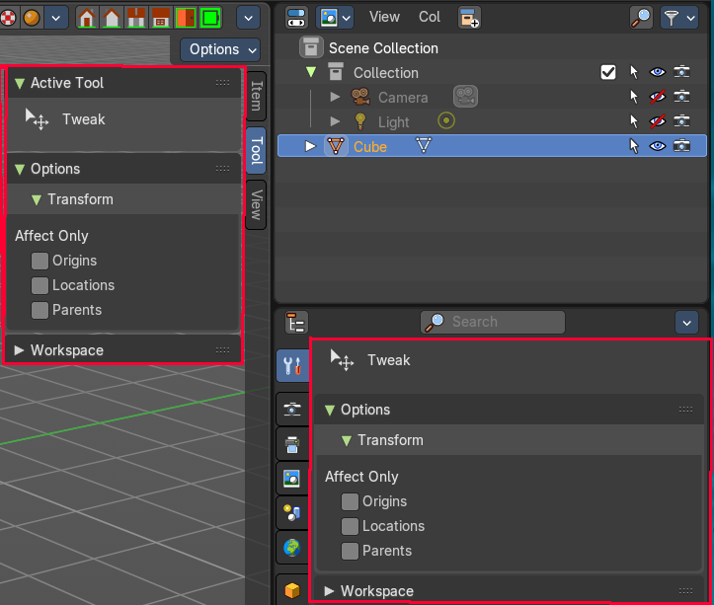Screen dimensions: 714x605
Task: Expand the Cube item in Outliner
Action: click(x=310, y=146)
